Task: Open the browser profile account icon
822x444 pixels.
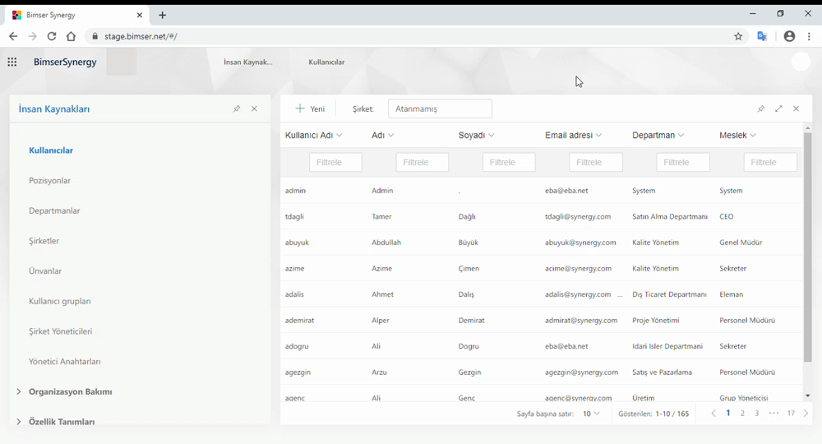Action: pyautogui.click(x=789, y=36)
